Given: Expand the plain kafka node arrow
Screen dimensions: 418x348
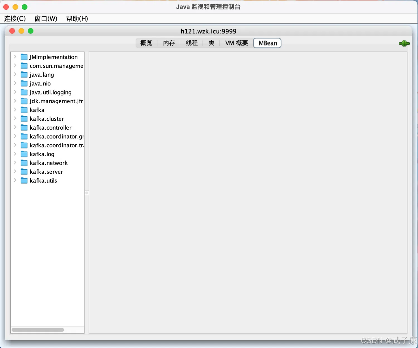Looking at the screenshot, I should pyautogui.click(x=15, y=110).
